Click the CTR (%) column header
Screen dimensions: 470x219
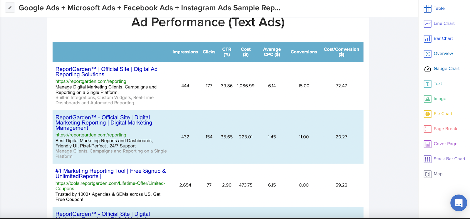point(227,52)
